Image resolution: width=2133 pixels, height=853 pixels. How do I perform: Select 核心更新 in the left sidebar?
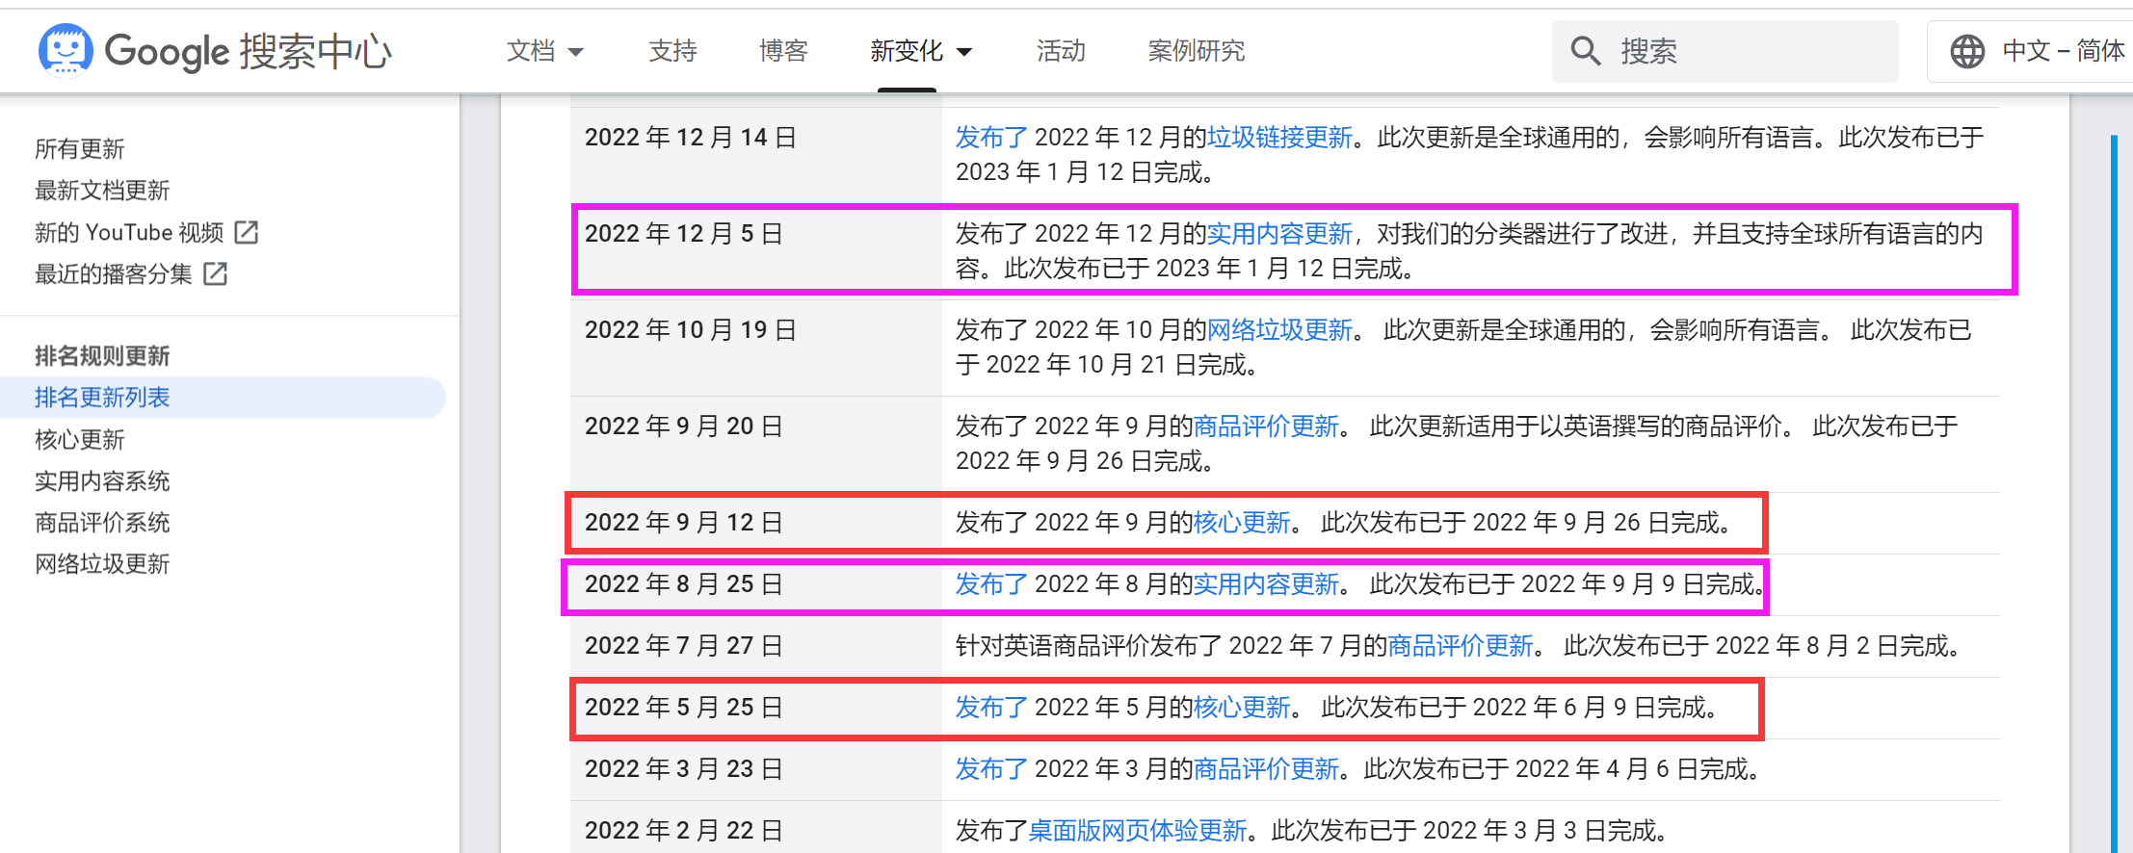pyautogui.click(x=80, y=440)
